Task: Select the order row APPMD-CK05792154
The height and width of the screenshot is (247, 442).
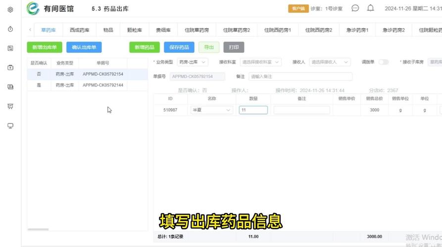Action: [x=88, y=74]
